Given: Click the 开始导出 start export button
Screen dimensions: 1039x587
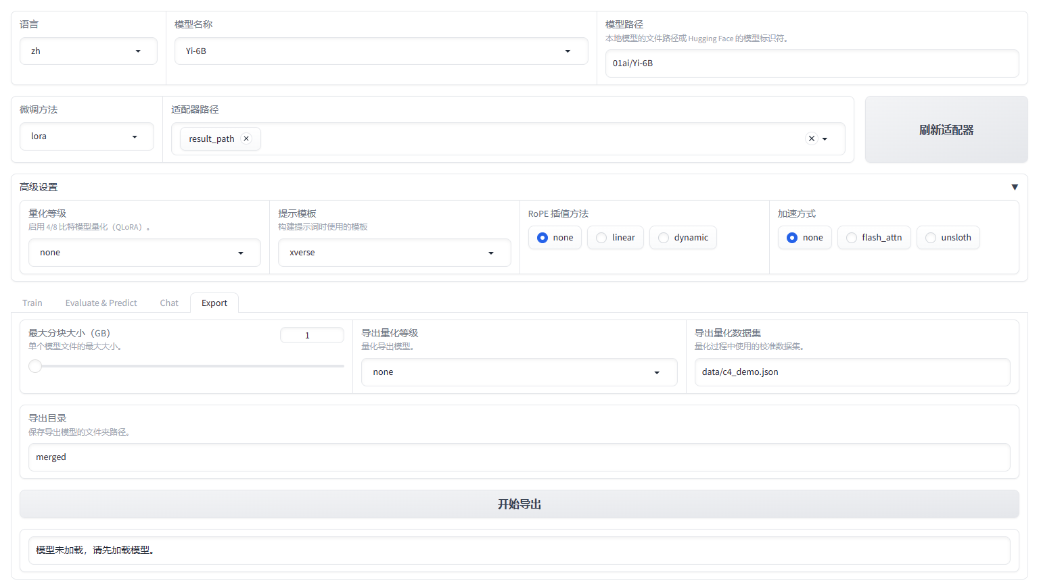Looking at the screenshot, I should 519,503.
